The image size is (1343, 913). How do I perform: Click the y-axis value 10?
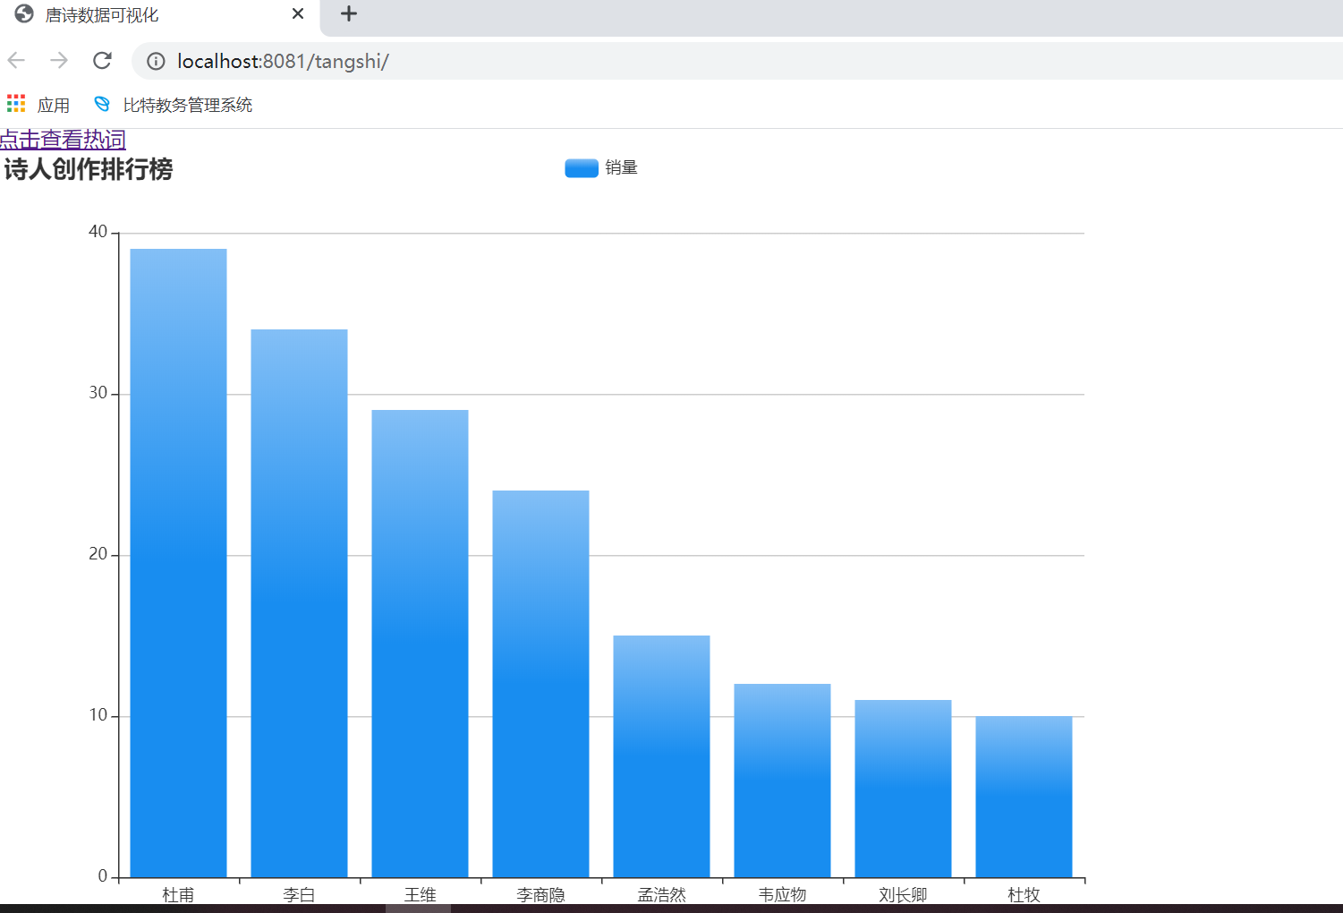(x=98, y=715)
